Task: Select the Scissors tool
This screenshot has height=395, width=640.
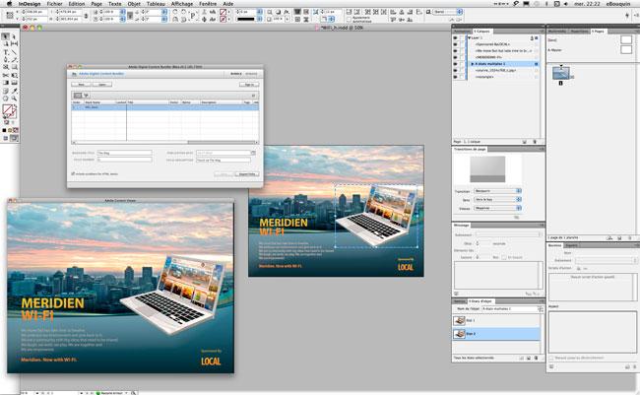Action: coord(5,75)
